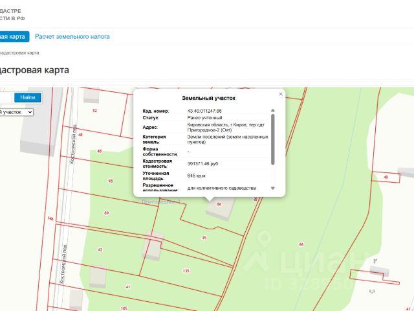This screenshot has height=311, width=414.
Task: Click the upper Костромской пер. street label
Action: (x=73, y=143)
